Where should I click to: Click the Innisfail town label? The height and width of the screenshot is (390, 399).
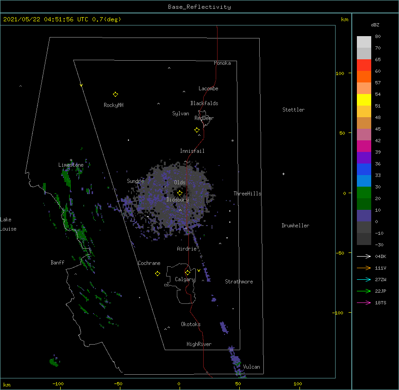[192, 151]
